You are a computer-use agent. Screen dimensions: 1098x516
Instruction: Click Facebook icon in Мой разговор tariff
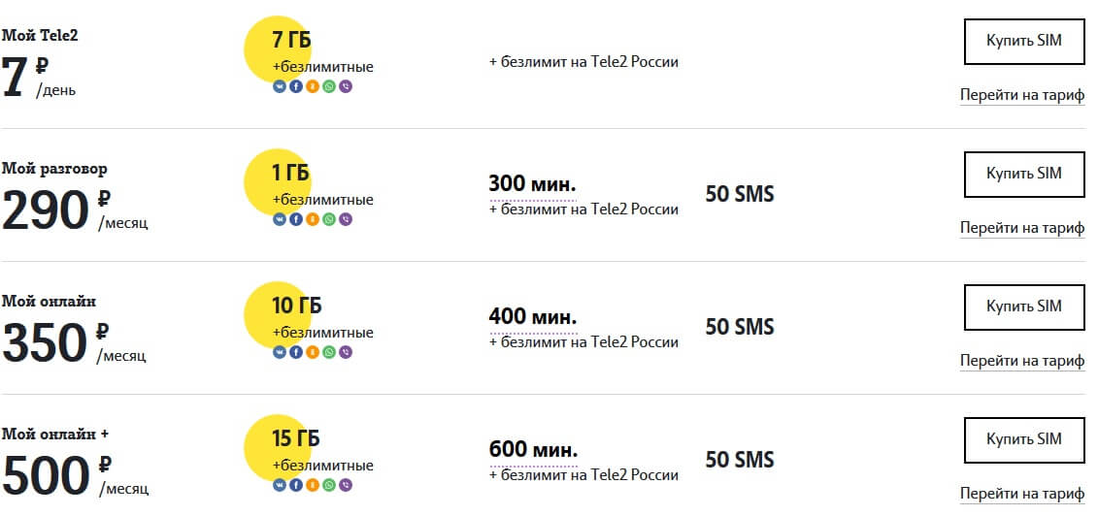(x=296, y=219)
